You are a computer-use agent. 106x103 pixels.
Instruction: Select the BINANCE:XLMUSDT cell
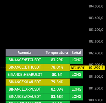(25, 82)
